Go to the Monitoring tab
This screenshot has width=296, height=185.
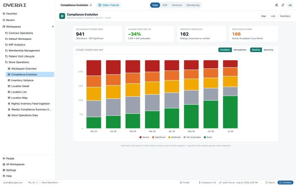coord(193,5)
